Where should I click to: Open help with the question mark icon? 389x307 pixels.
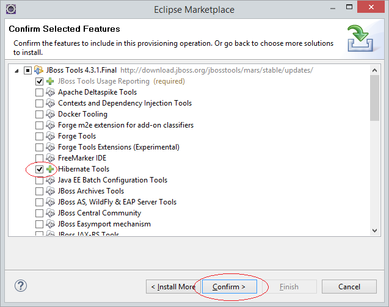point(21,286)
